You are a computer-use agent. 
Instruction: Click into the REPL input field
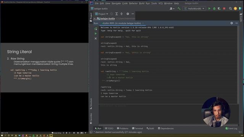tap(168, 114)
